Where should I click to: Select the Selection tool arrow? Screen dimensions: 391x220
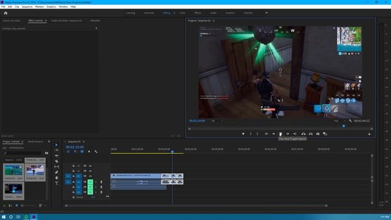[56, 145]
